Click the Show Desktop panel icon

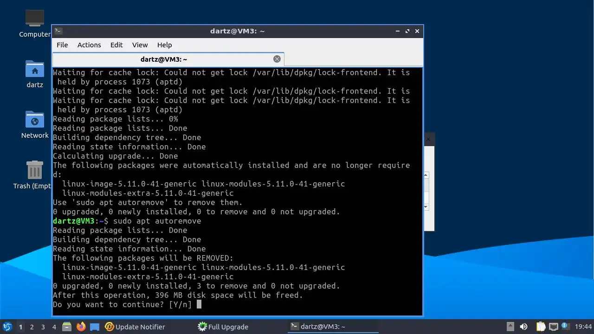pos(95,327)
